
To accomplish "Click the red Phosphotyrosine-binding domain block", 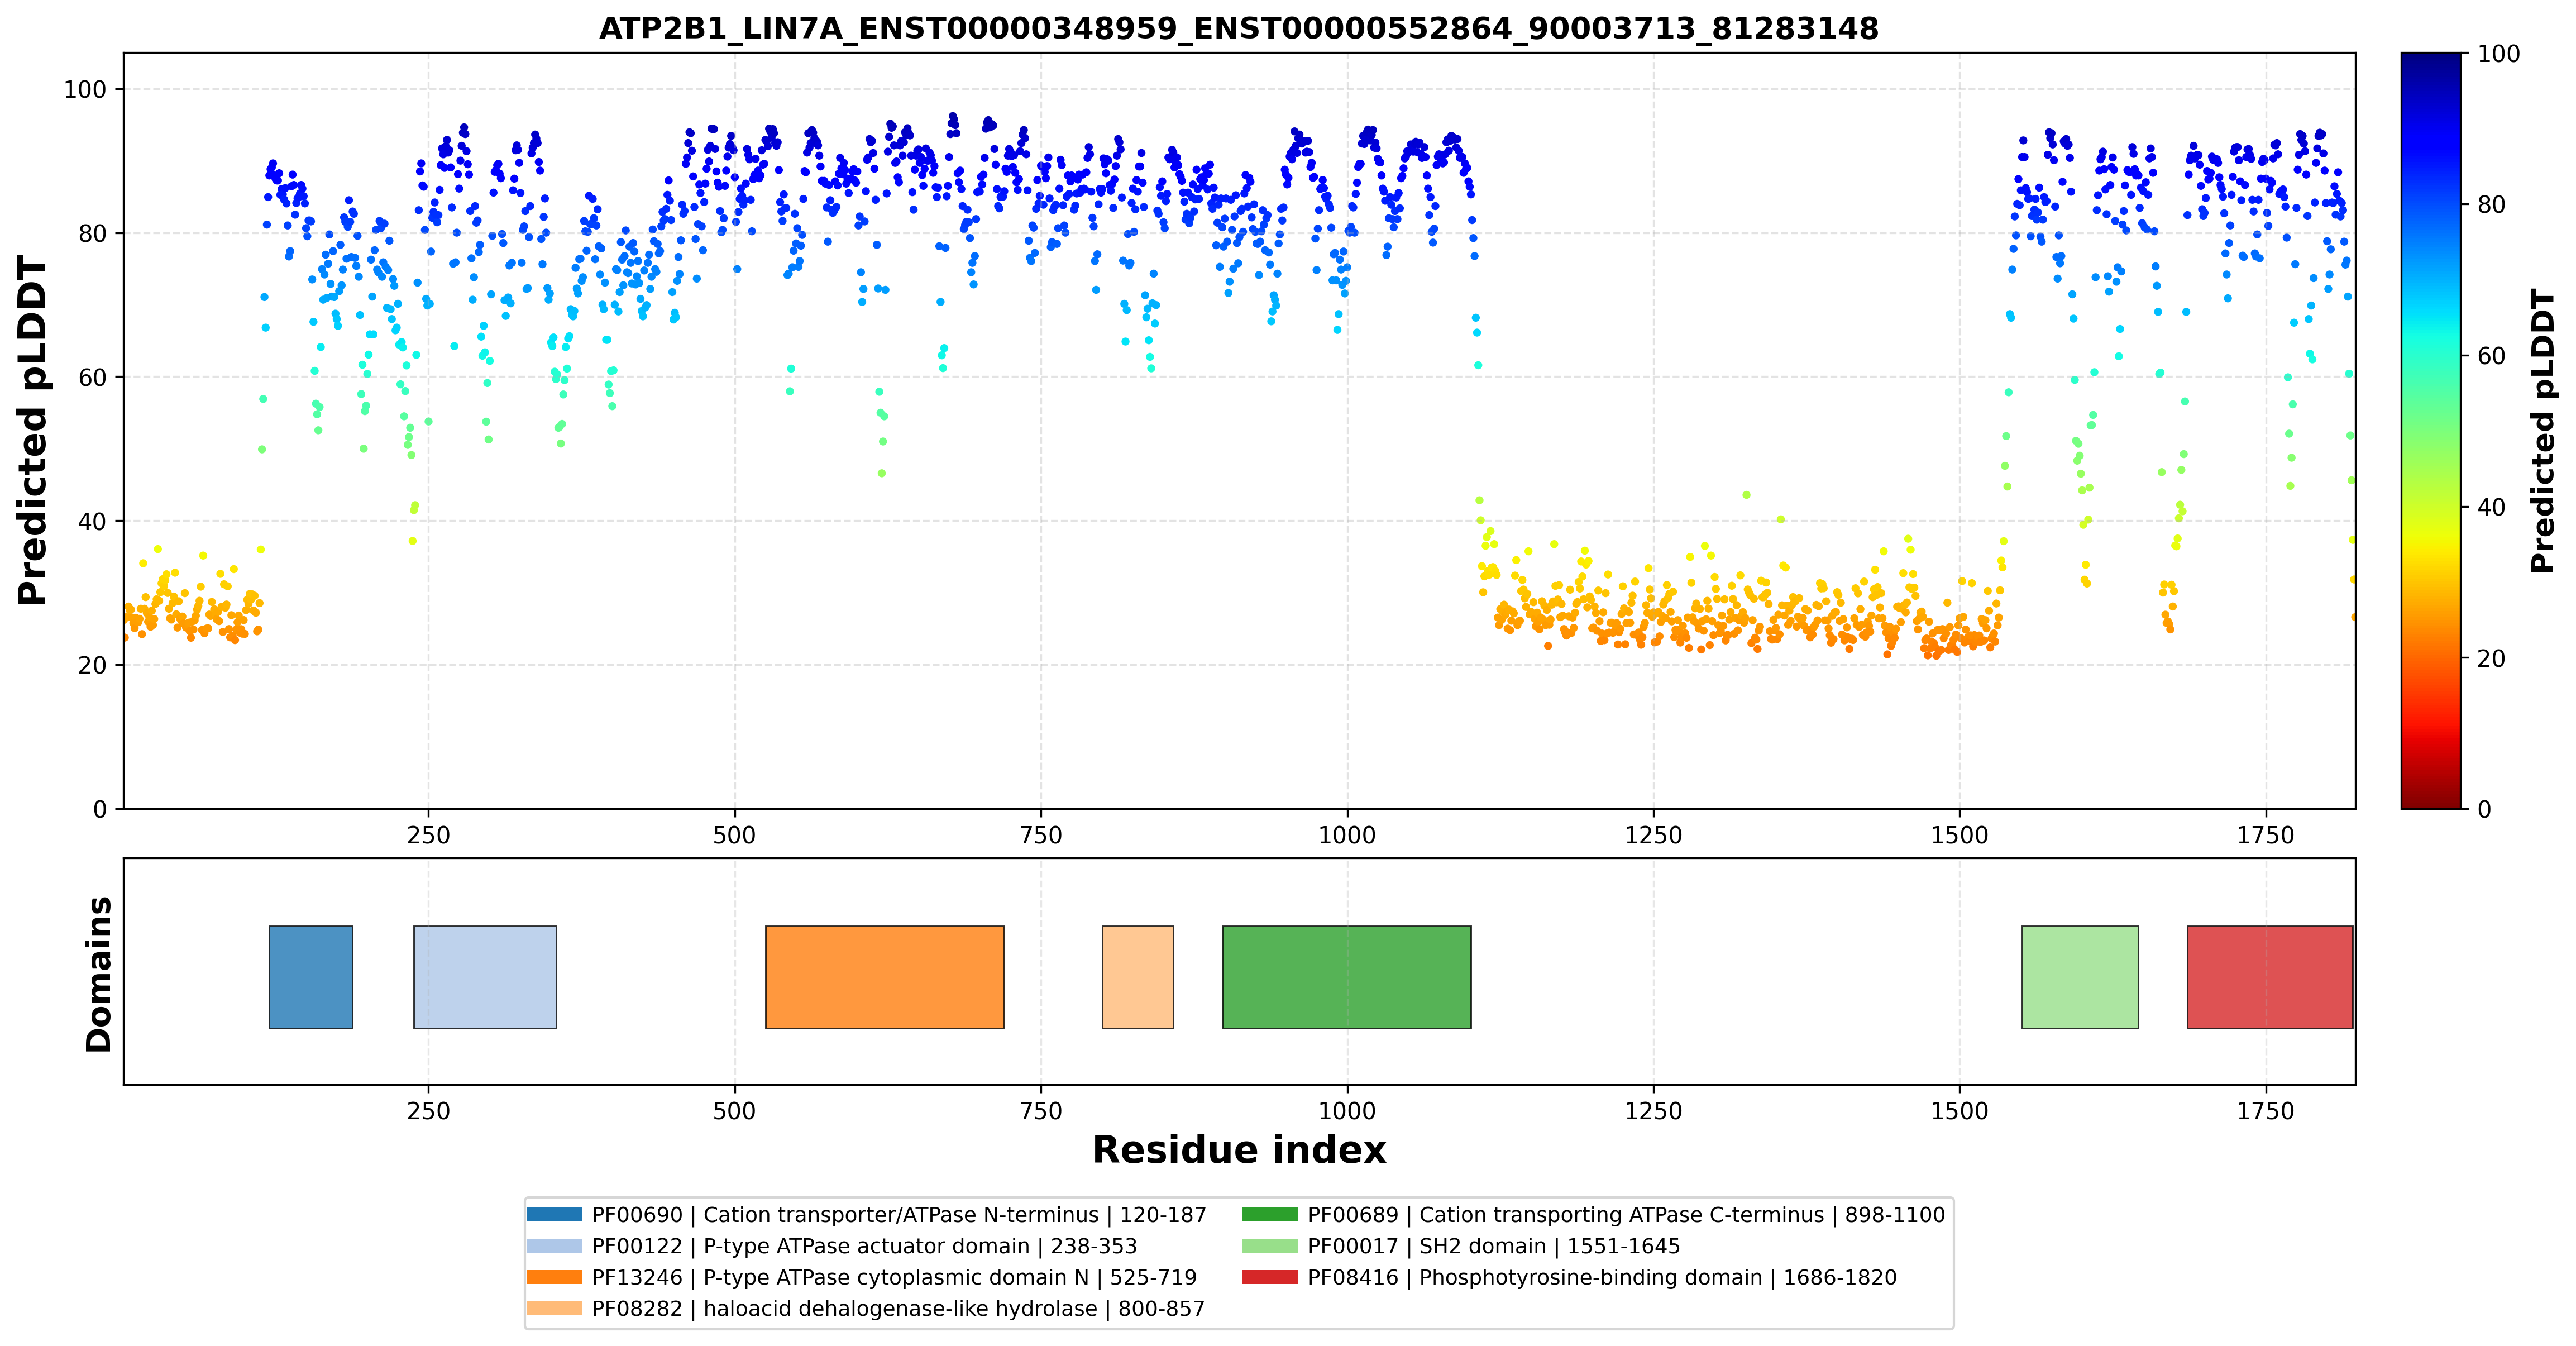I will (x=2270, y=977).
